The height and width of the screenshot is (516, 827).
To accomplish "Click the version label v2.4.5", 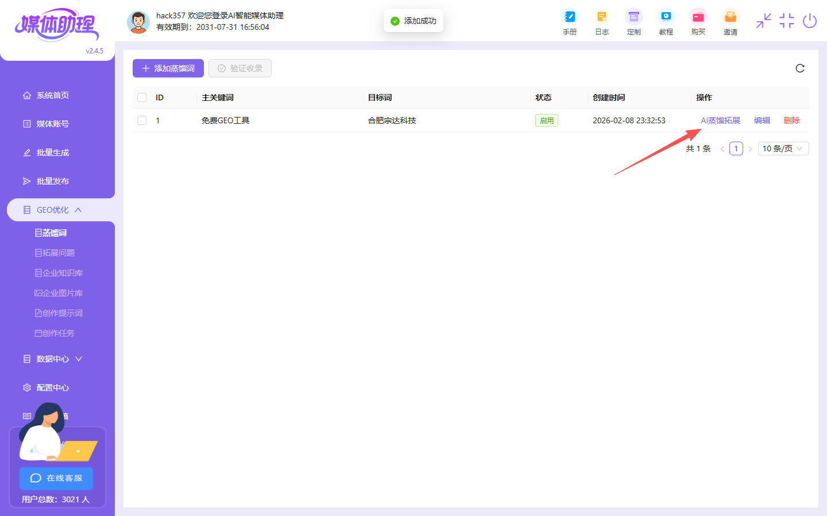I will (95, 51).
